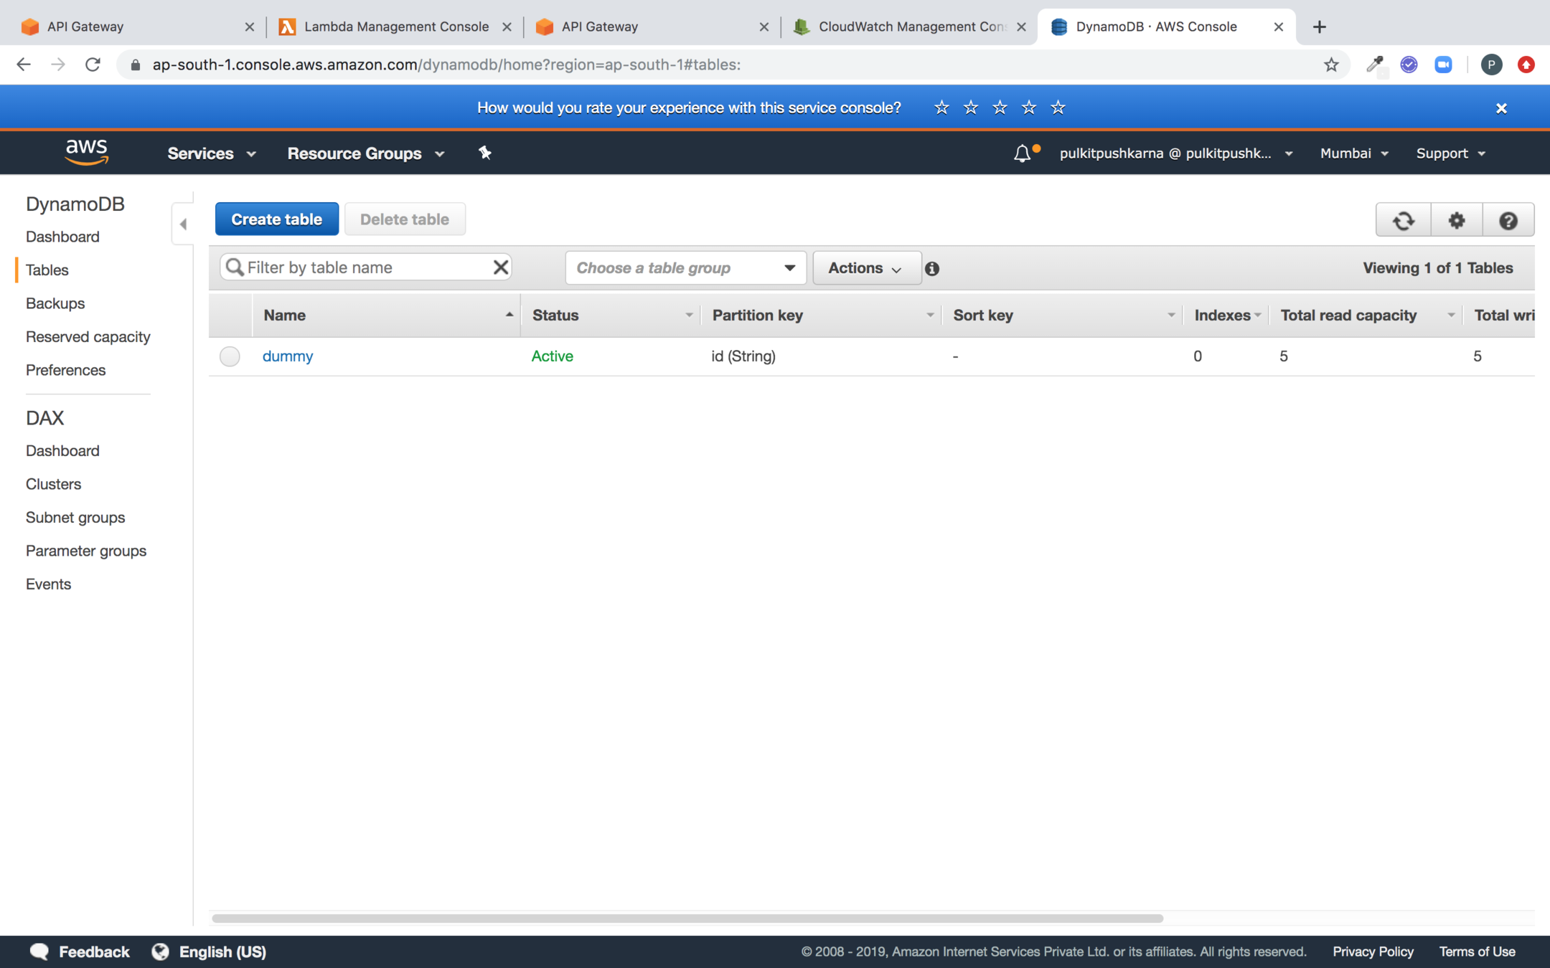Screen dimensions: 1550x968
Task: Select the dummy table radio button
Action: [230, 356]
